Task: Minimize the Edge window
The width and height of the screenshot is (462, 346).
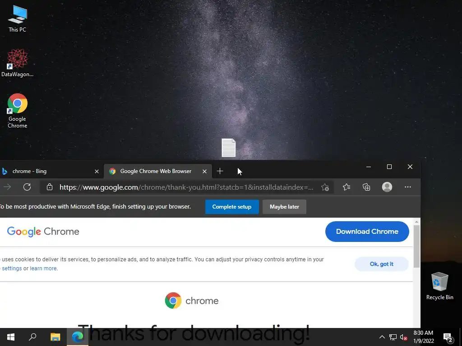Action: [369, 167]
